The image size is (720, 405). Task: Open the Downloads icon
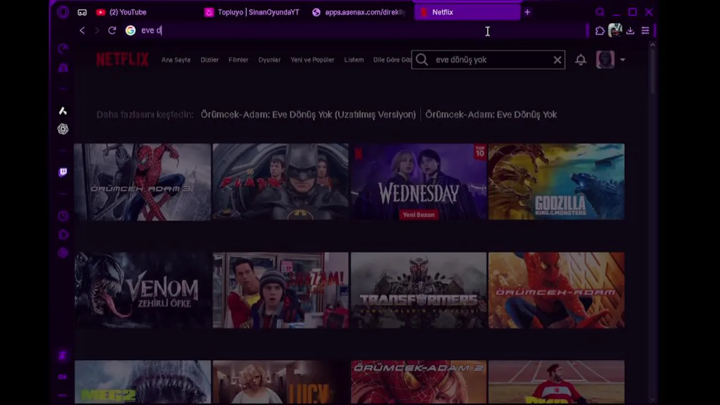[x=630, y=31]
